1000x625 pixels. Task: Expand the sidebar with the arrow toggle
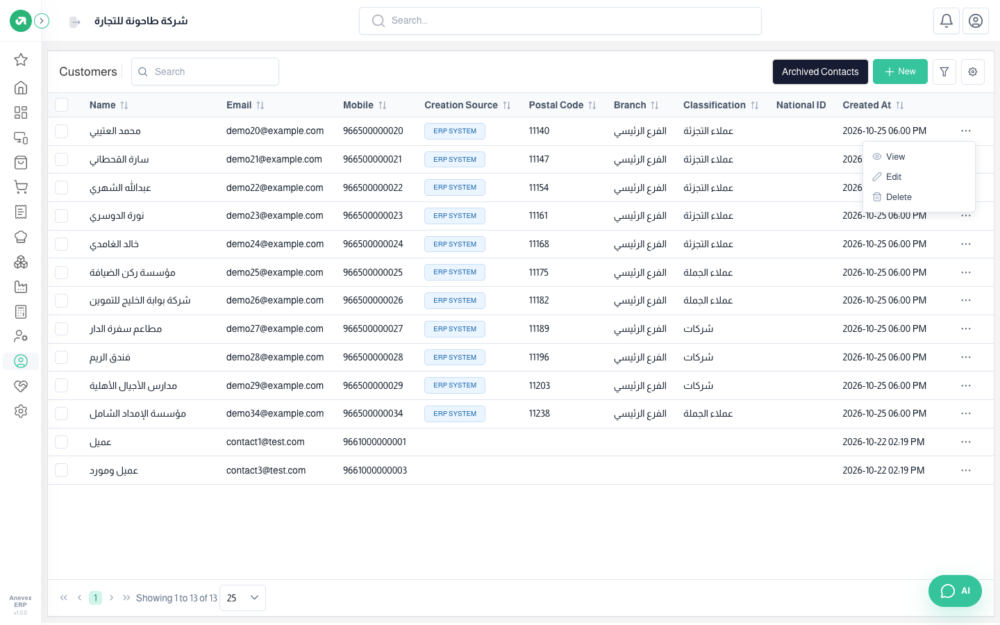click(x=42, y=21)
